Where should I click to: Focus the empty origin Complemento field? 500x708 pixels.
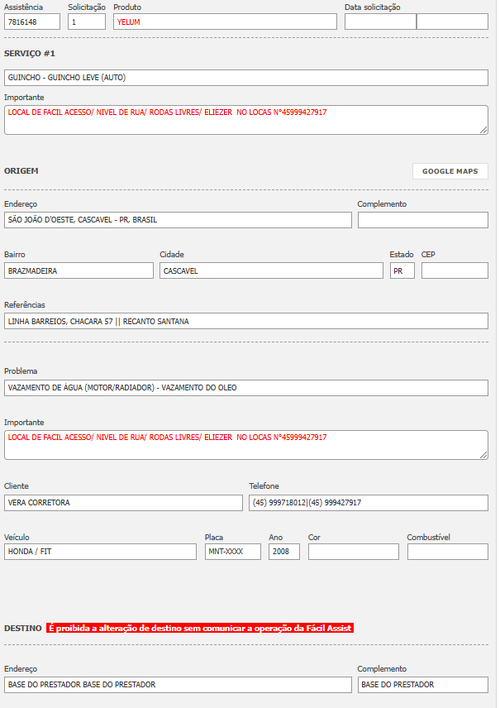[x=422, y=220]
